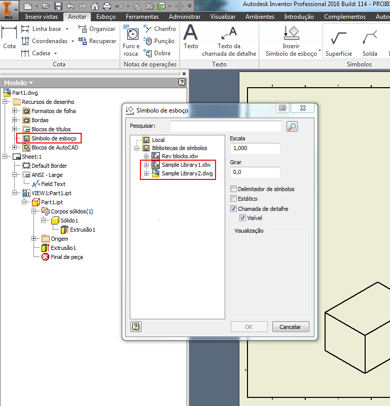Open help in the Símbolo de esboço dialog
The image size is (390, 406).
coord(136,326)
